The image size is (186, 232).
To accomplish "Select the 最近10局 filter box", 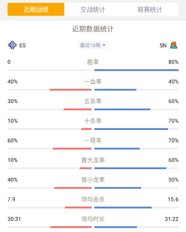I will (93, 45).
